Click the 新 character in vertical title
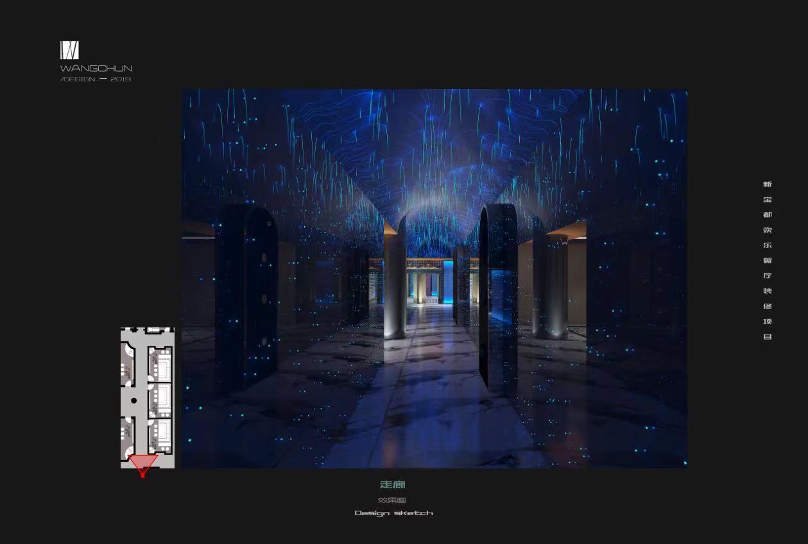Viewport: 808px width, 544px height. click(768, 185)
